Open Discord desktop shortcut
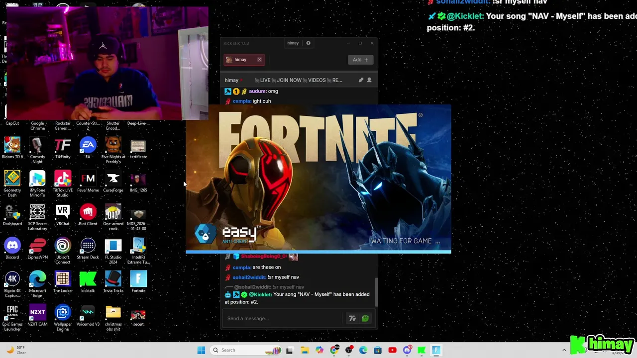The height and width of the screenshot is (358, 637). (x=12, y=249)
